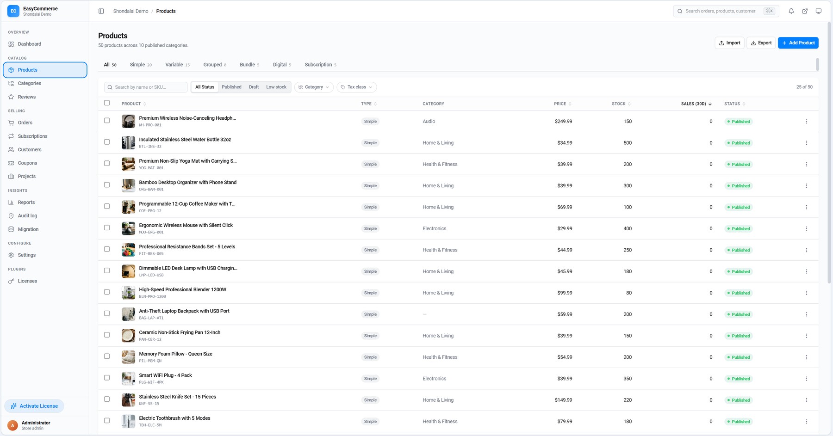The width and height of the screenshot is (833, 436).
Task: Tick the High-Speed Professional Blender checkbox
Action: tap(107, 292)
